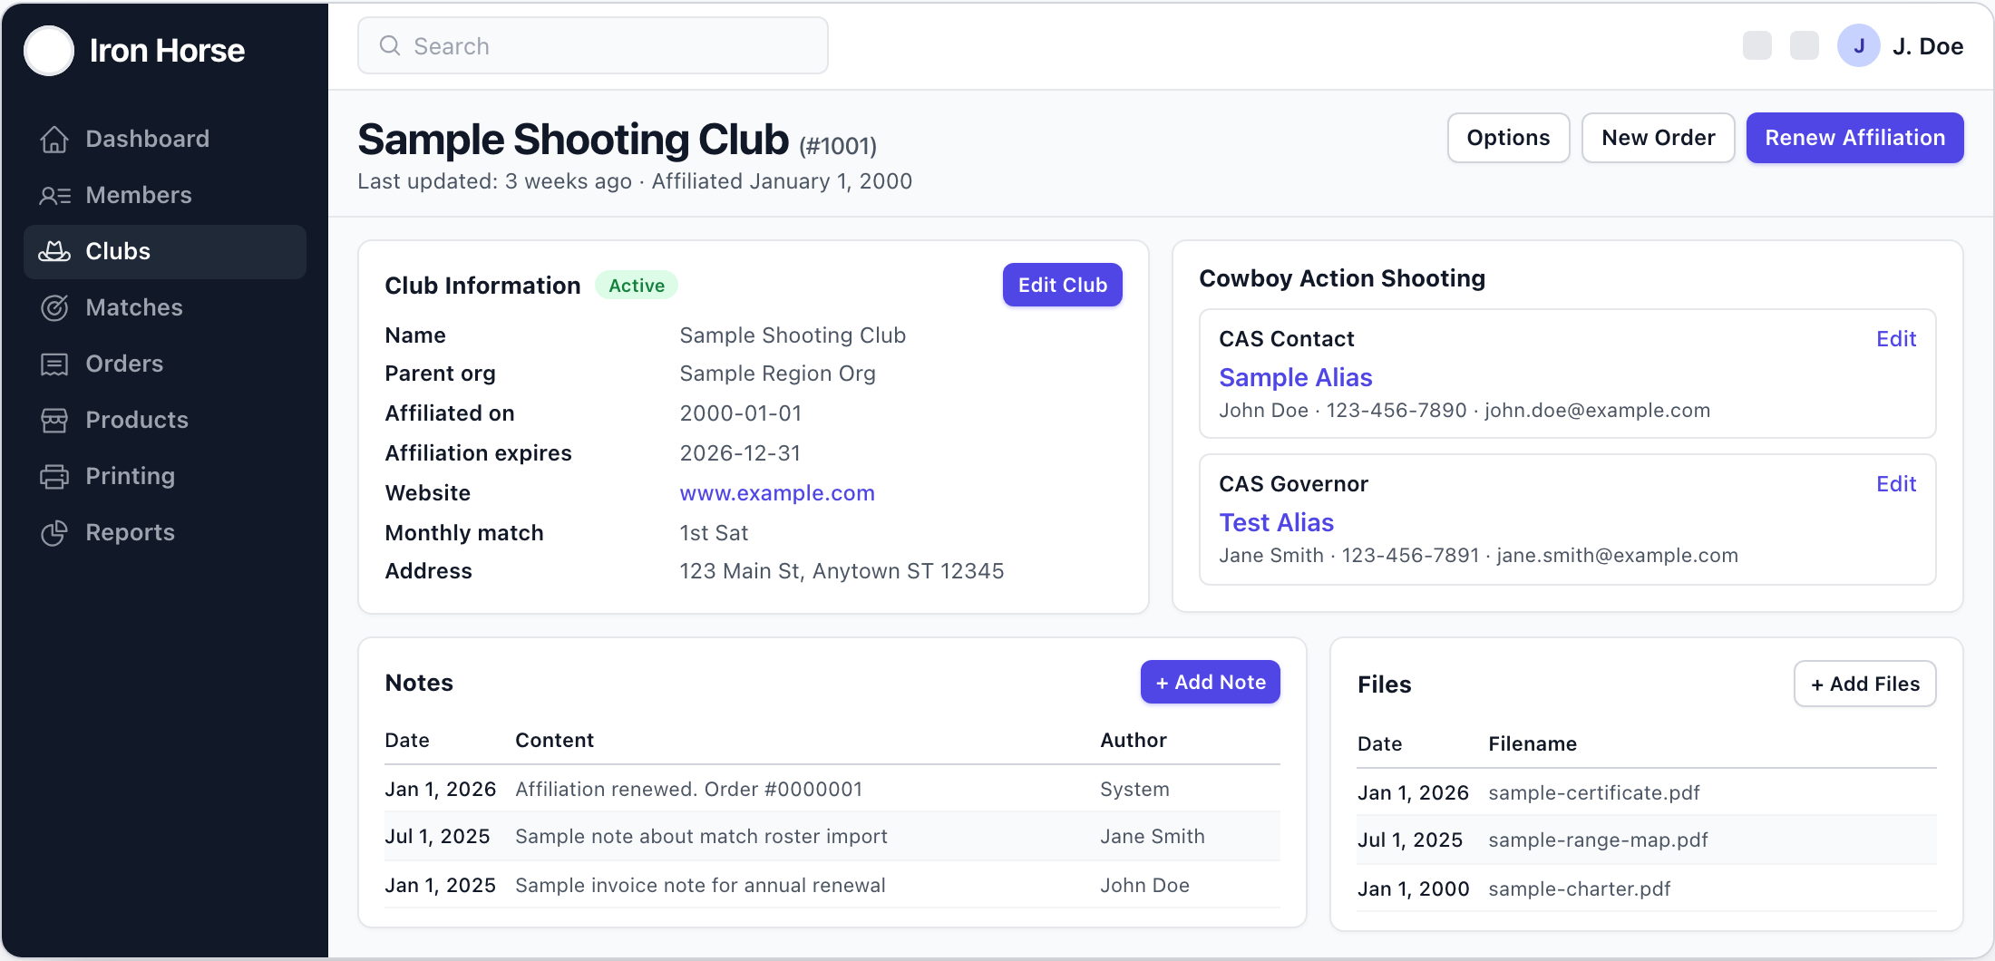Viewport: 1995px width, 961px height.
Task: Click the Printing printer icon
Action: pyautogui.click(x=54, y=476)
